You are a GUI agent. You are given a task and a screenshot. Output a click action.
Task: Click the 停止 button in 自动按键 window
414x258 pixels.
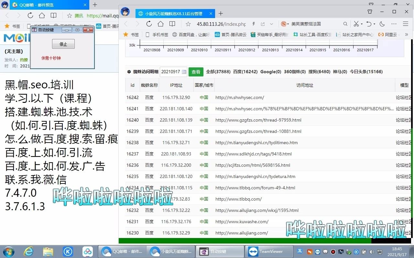63,44
